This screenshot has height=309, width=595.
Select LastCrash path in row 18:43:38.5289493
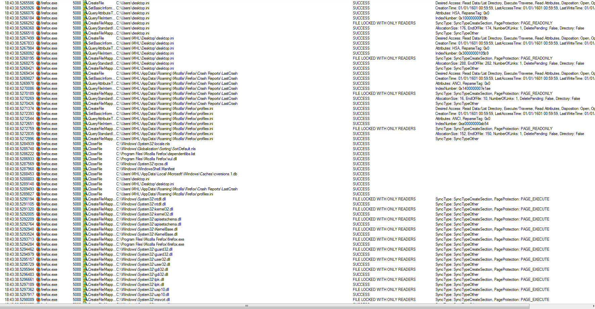point(177,189)
